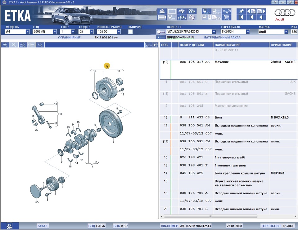Click the VIN-НОМЕР label in status bar

coord(169,226)
